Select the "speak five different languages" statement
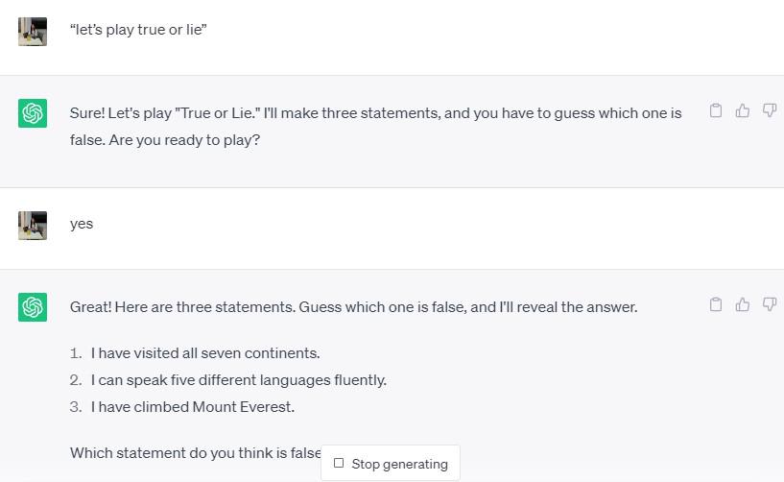784x482 pixels. point(238,379)
